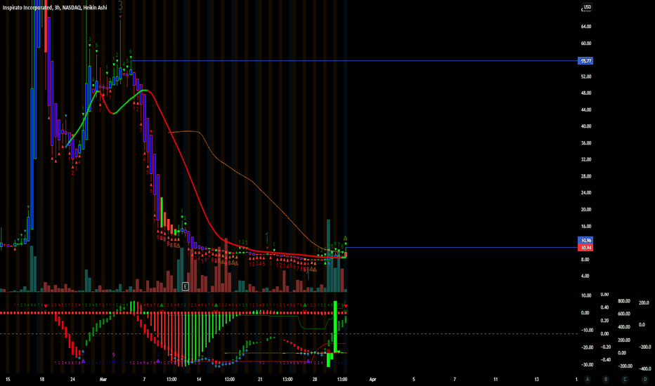Click the '11' date on time axis
This screenshot has height=386, width=655.
[x=495, y=379]
